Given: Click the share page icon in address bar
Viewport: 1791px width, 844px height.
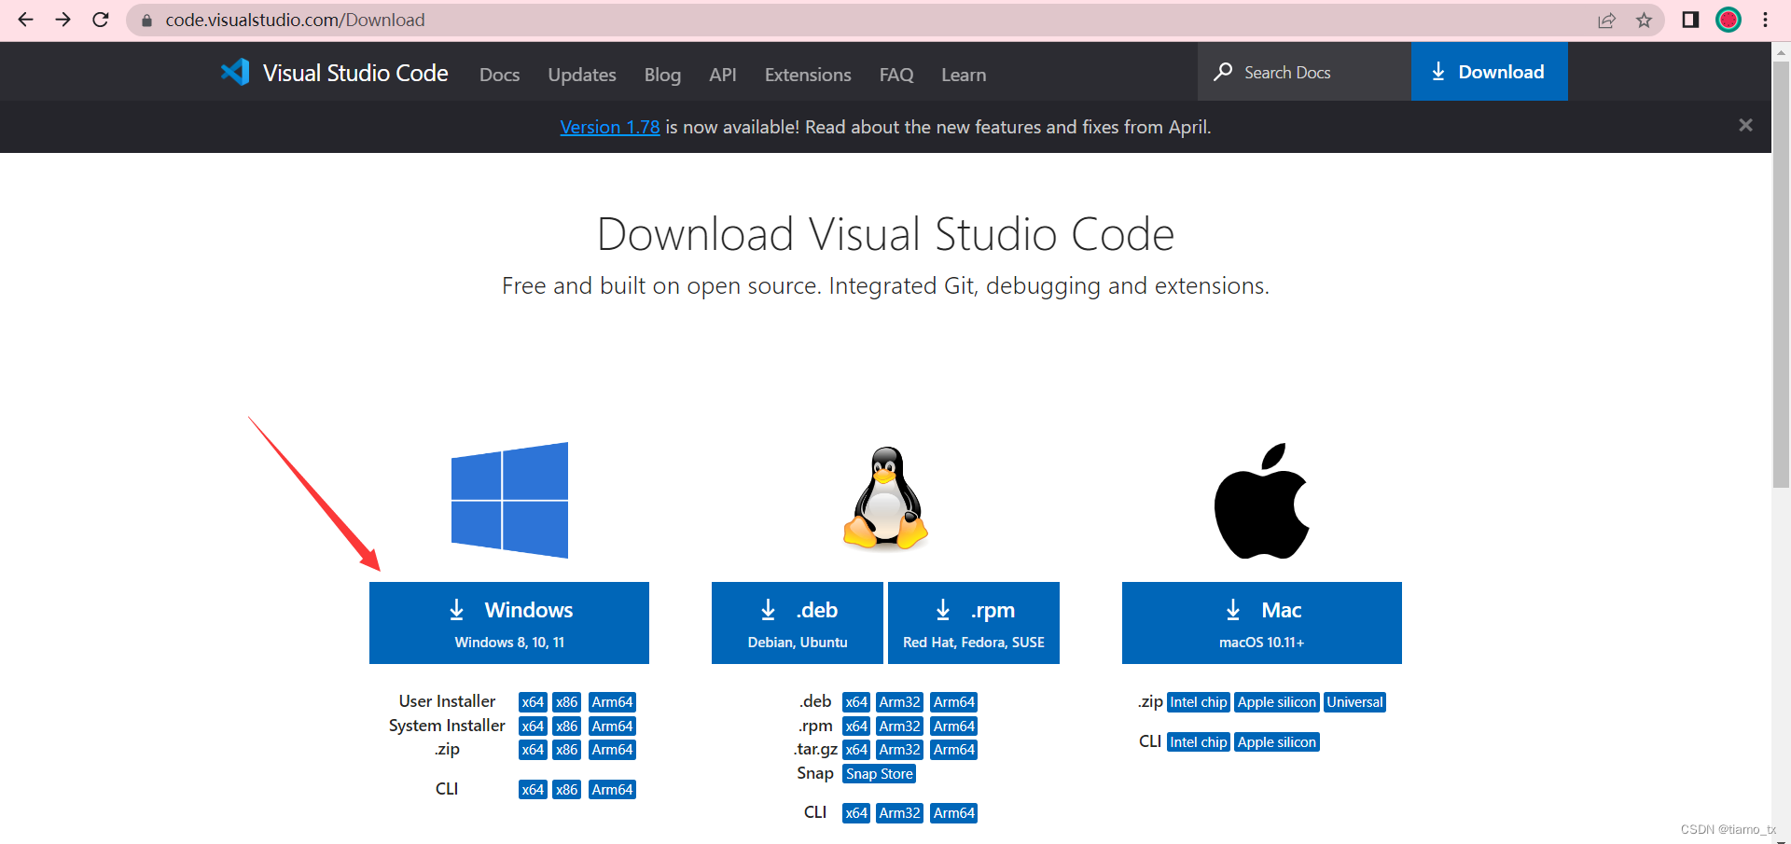Looking at the screenshot, I should (x=1606, y=21).
